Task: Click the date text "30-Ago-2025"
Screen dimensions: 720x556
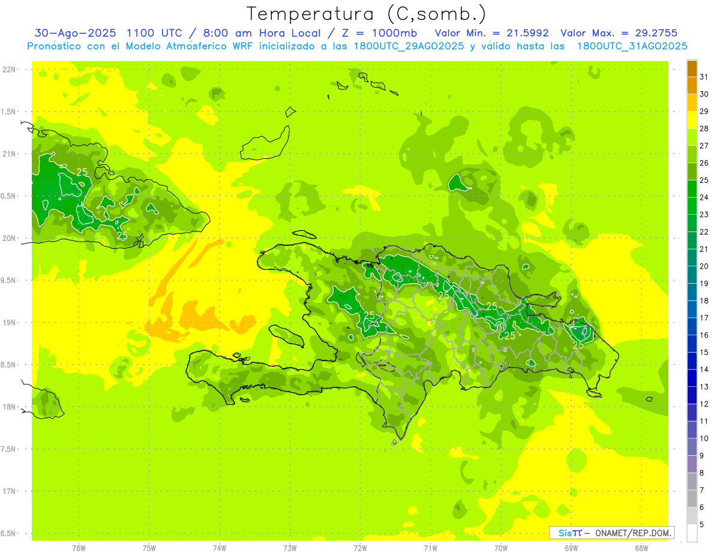Action: 75,33
